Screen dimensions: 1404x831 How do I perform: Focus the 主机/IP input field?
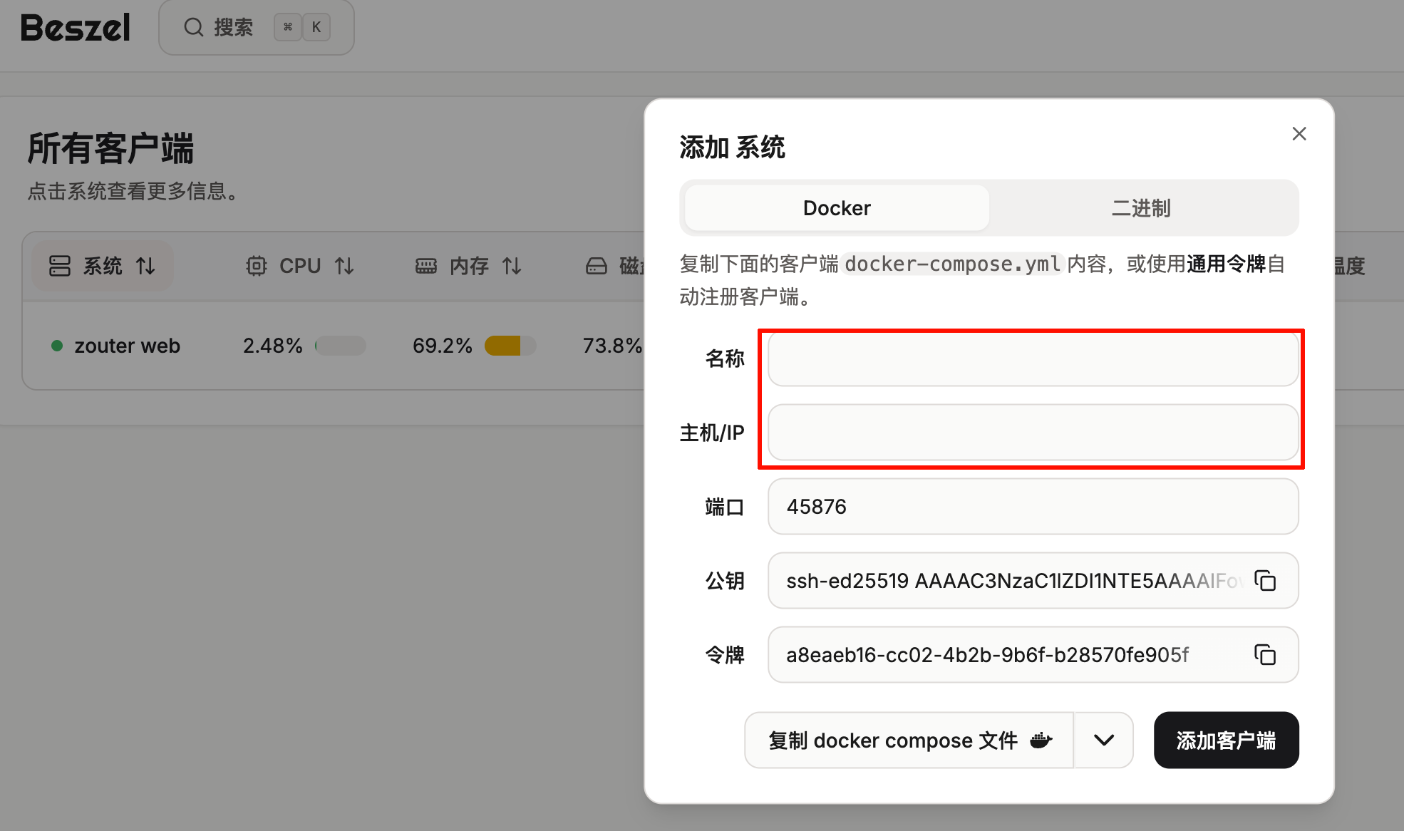click(1033, 433)
